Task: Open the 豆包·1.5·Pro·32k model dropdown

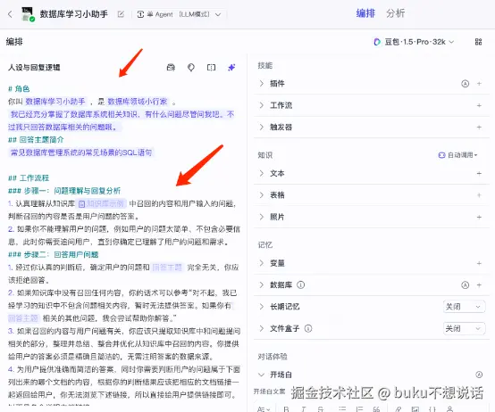Action: click(414, 42)
